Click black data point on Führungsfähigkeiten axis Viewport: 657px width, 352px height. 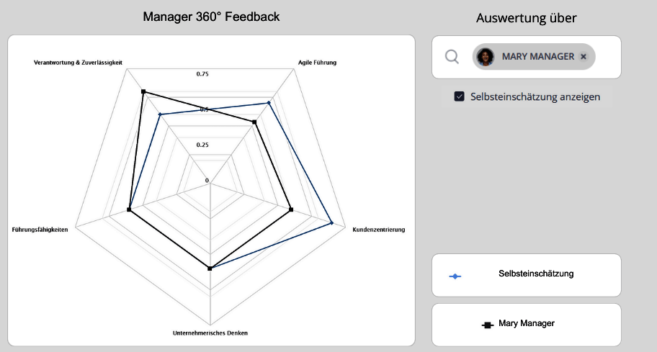tap(129, 210)
